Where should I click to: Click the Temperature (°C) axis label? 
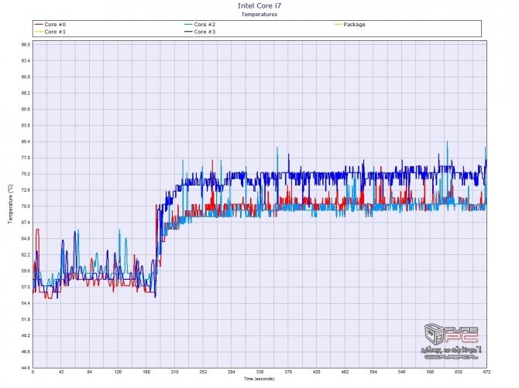(10, 204)
